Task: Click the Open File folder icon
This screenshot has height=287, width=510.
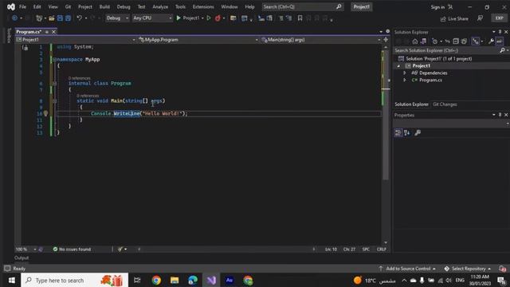Action: click(x=51, y=18)
